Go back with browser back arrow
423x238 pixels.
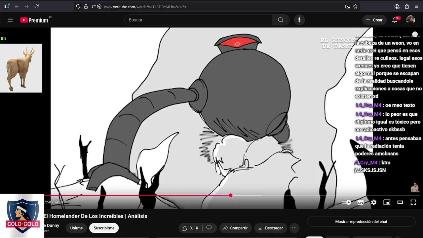pos(17,6)
